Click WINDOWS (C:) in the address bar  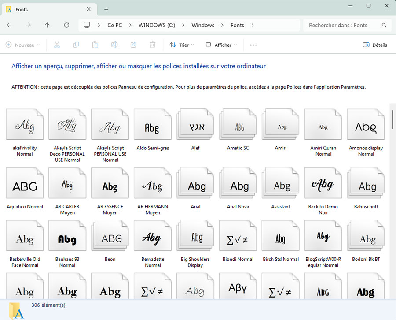pyautogui.click(x=157, y=25)
